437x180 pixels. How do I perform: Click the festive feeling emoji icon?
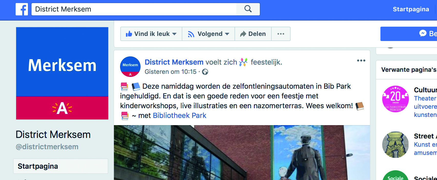click(243, 62)
